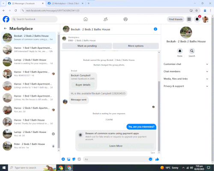
Task: Click Learn More on scam warning
Action: coord(116,146)
